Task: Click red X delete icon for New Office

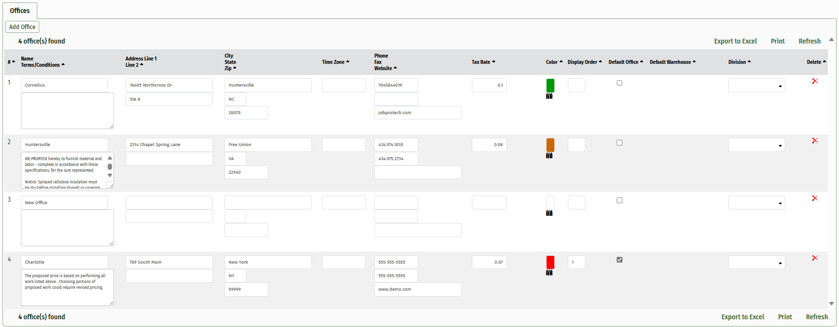Action: (815, 198)
